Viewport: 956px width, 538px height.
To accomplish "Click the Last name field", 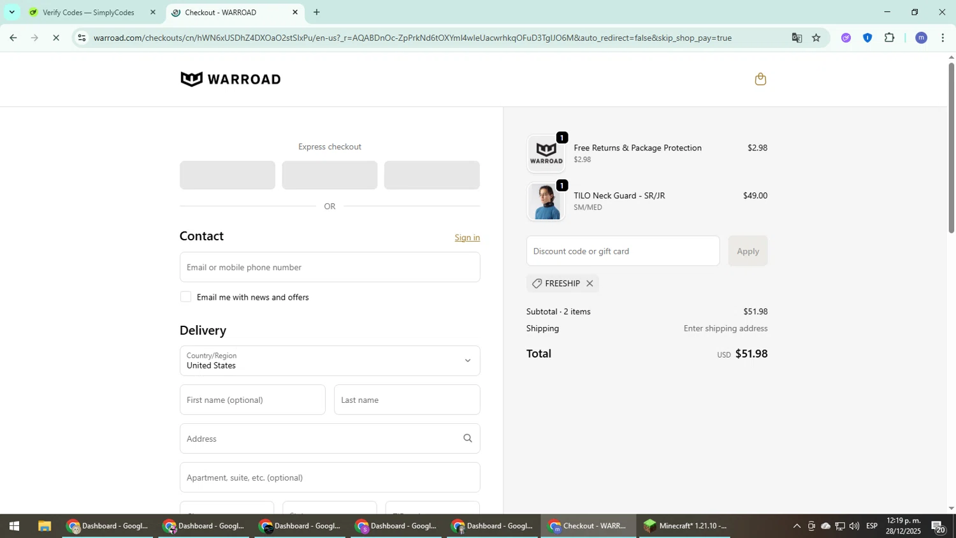I will pos(407,400).
